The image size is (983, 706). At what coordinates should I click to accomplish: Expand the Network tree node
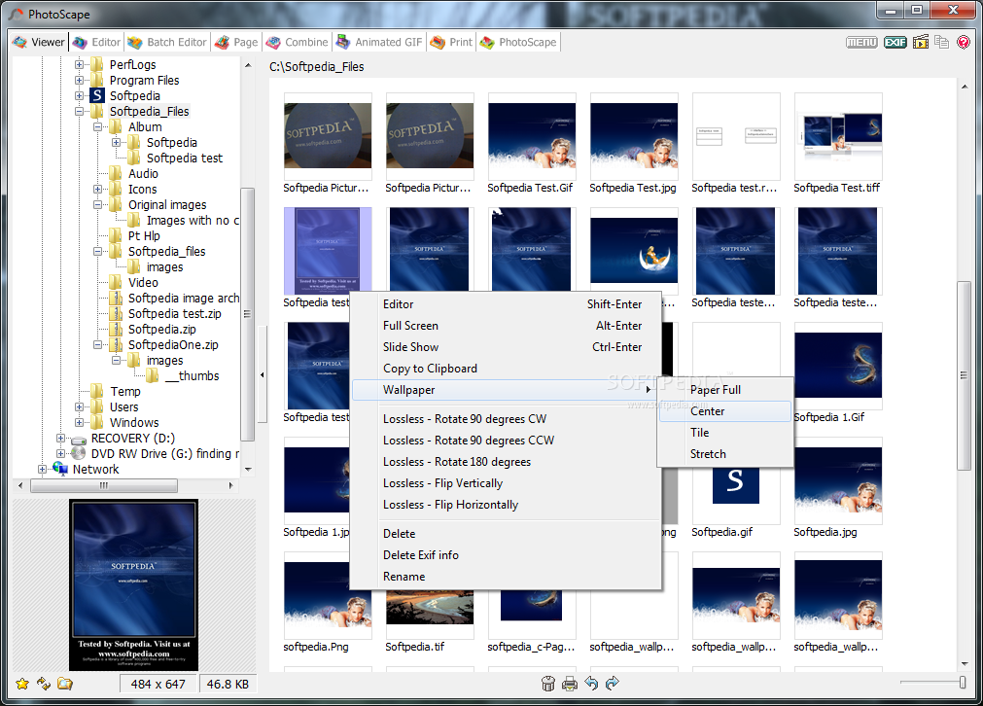click(x=42, y=469)
